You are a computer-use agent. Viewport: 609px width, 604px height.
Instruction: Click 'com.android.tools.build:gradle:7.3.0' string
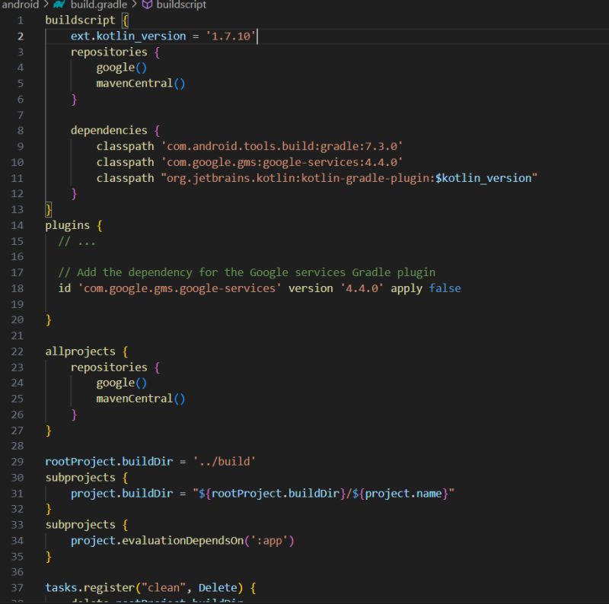282,146
